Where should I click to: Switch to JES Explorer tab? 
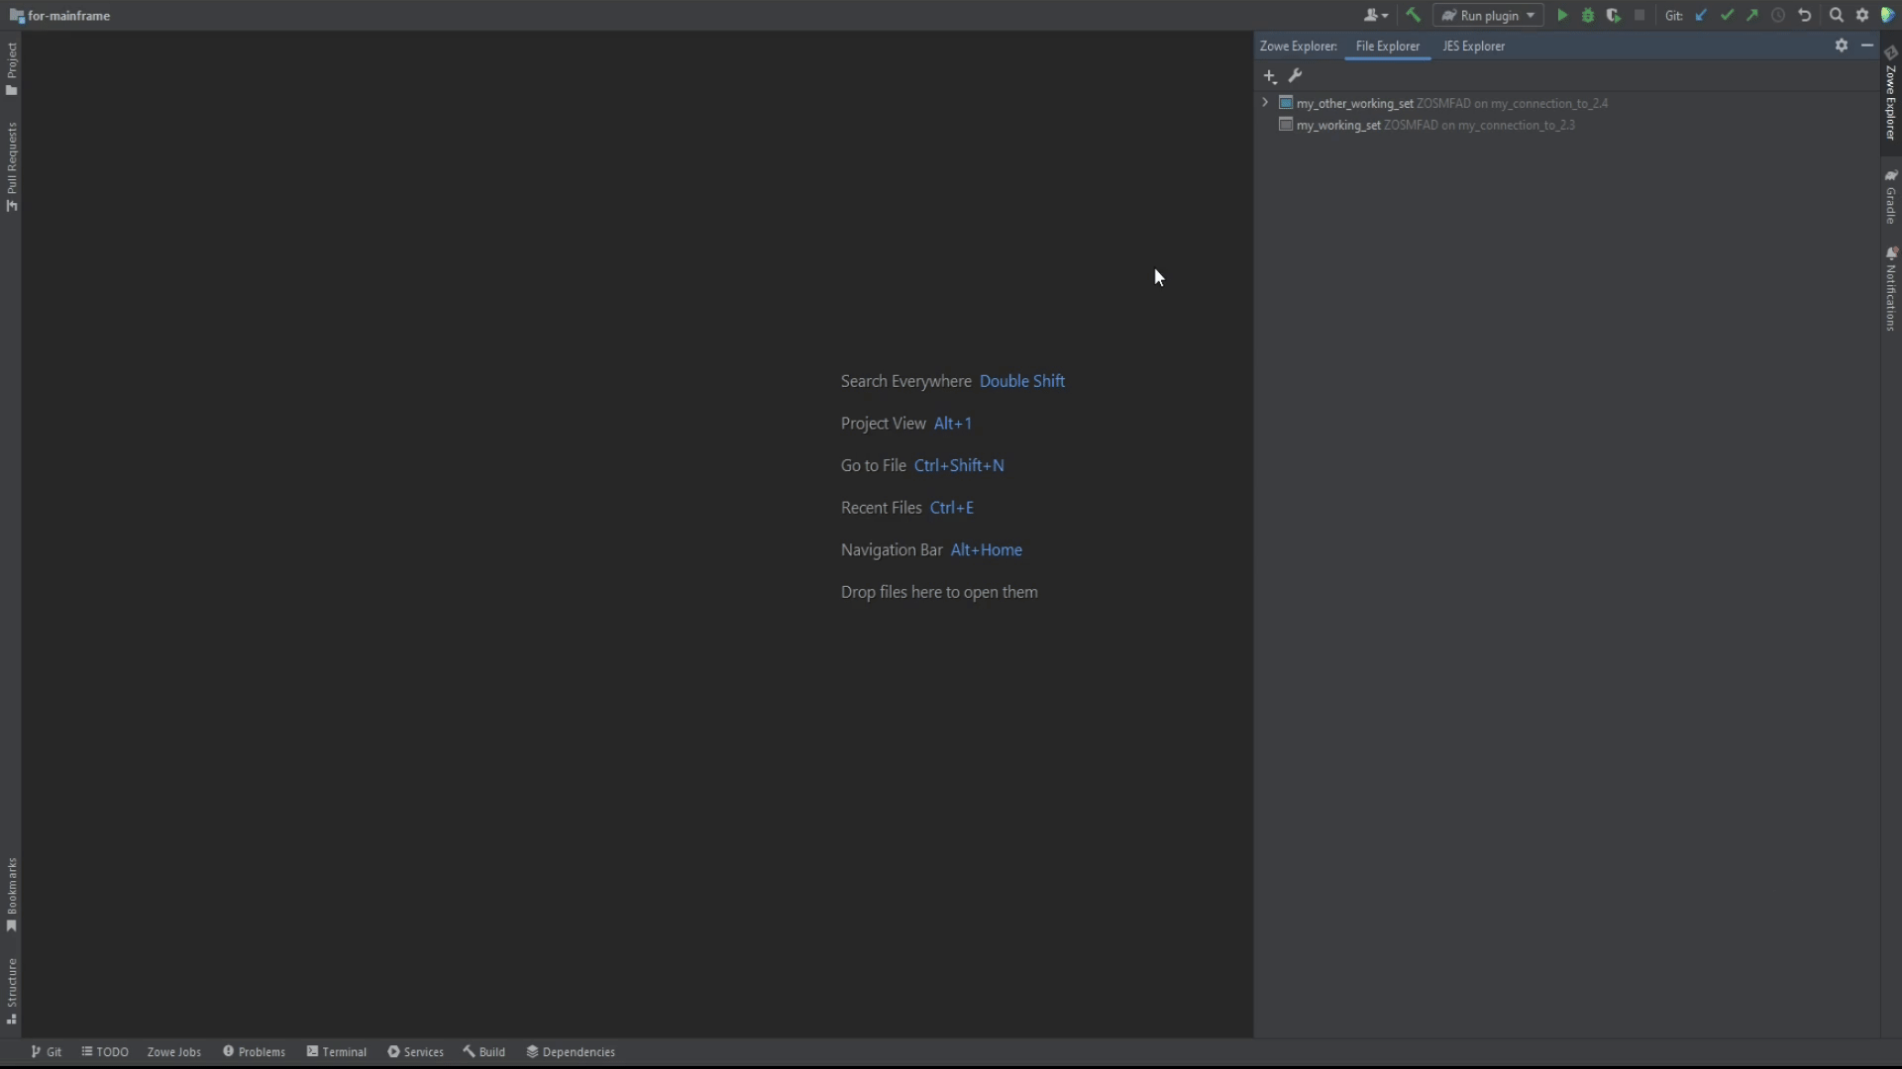pyautogui.click(x=1473, y=47)
